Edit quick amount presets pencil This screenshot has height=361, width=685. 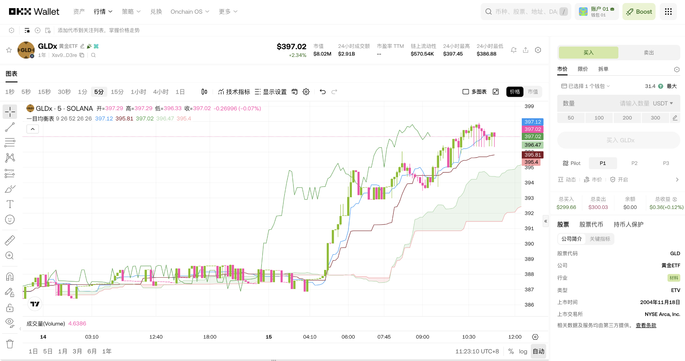coord(675,118)
